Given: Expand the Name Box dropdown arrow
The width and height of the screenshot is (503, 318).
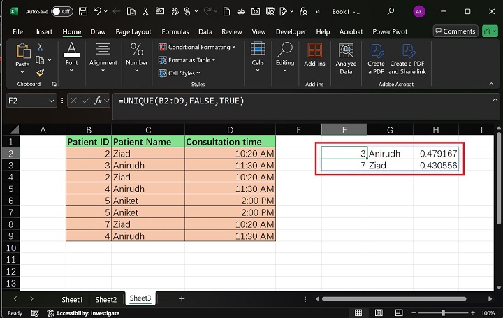Looking at the screenshot, I should [x=52, y=101].
